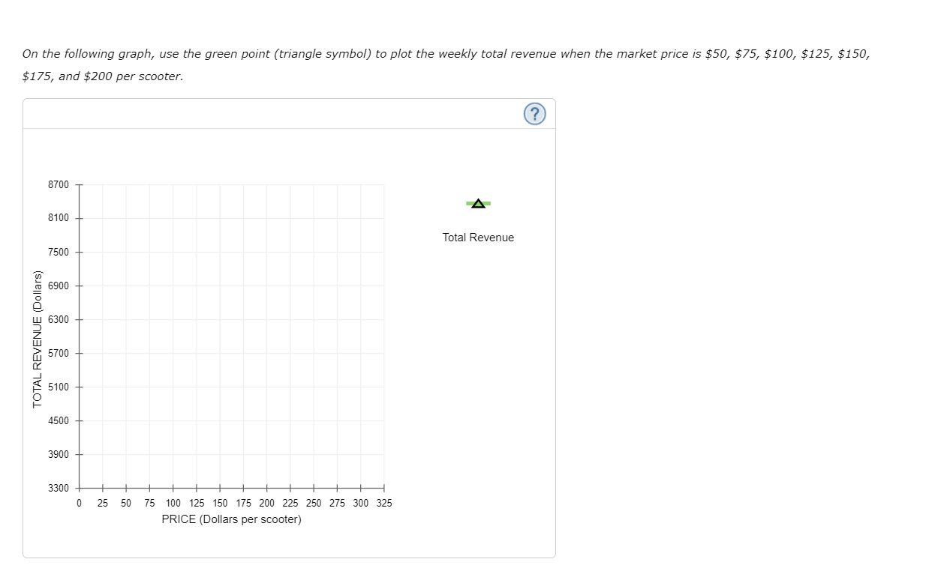Viewport: 929px width, 580px height.
Task: Click the 200 tick label on the price axis
Action: coord(266,504)
